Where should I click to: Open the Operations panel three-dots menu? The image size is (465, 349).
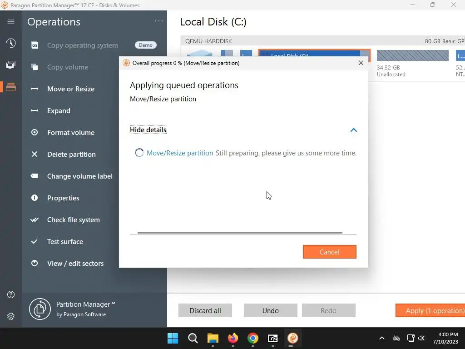click(x=158, y=21)
